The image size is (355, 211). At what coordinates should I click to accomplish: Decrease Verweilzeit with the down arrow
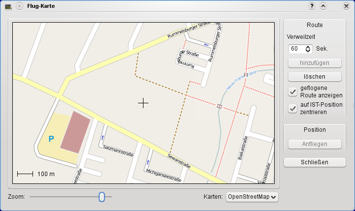click(x=308, y=51)
